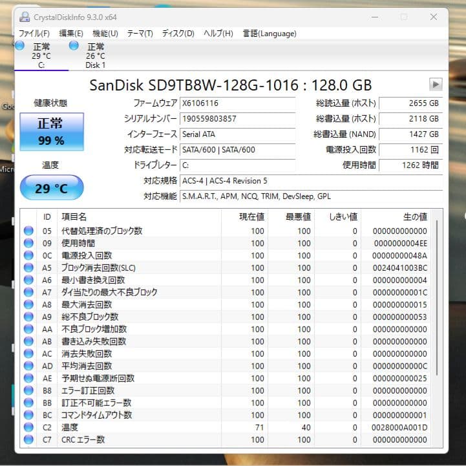The image size is (466, 466).
Task: Click the 対応転送モード field SATA/600
Action: point(237,149)
